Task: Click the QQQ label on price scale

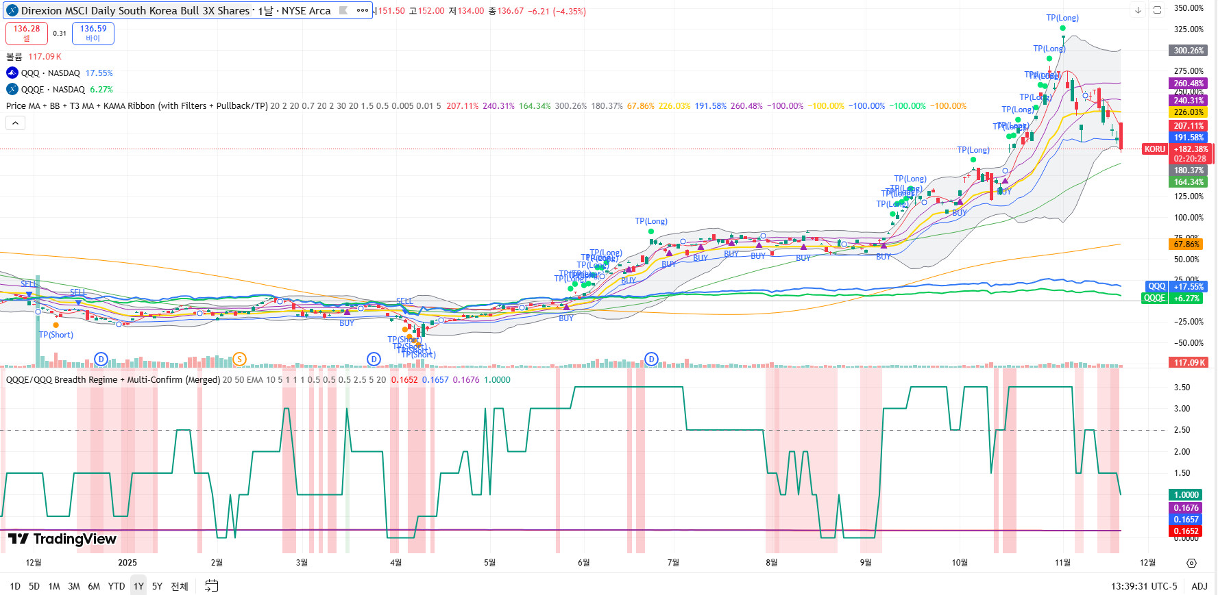Action: tap(1156, 286)
